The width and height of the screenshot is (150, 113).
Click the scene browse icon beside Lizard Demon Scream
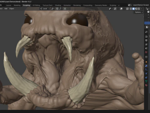130,5
